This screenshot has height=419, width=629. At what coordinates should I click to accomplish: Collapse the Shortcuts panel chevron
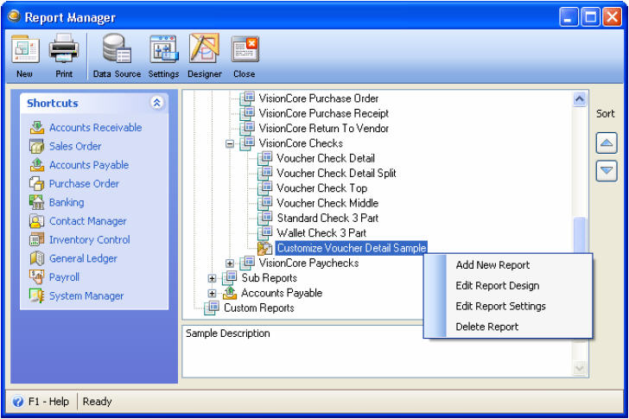coord(157,103)
